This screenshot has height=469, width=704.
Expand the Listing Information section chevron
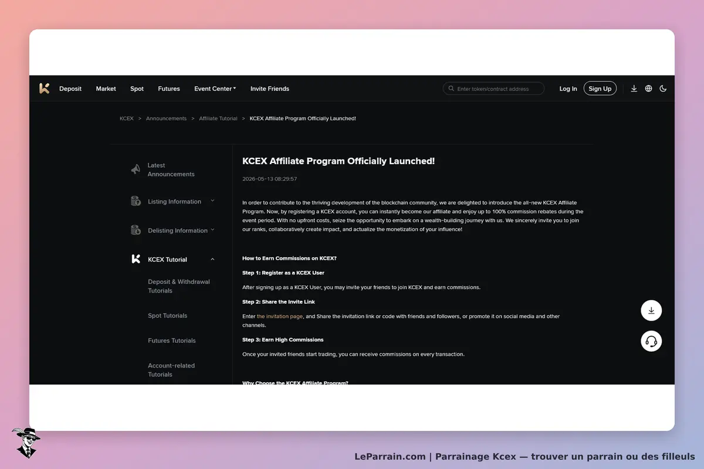pyautogui.click(x=212, y=200)
